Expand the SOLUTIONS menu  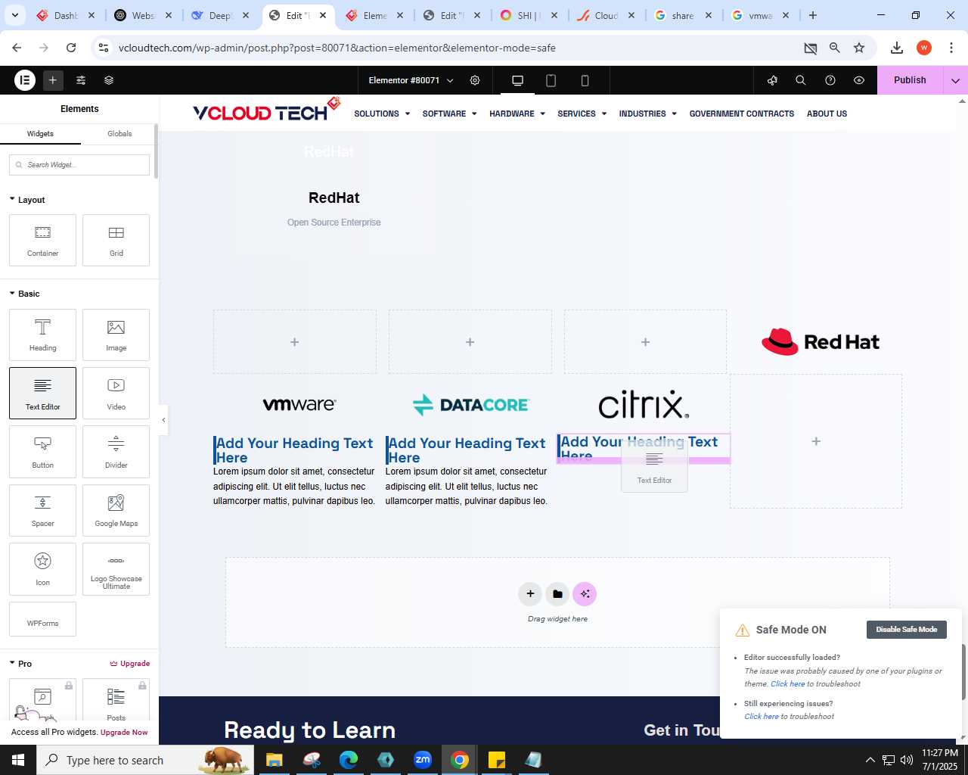pos(382,114)
